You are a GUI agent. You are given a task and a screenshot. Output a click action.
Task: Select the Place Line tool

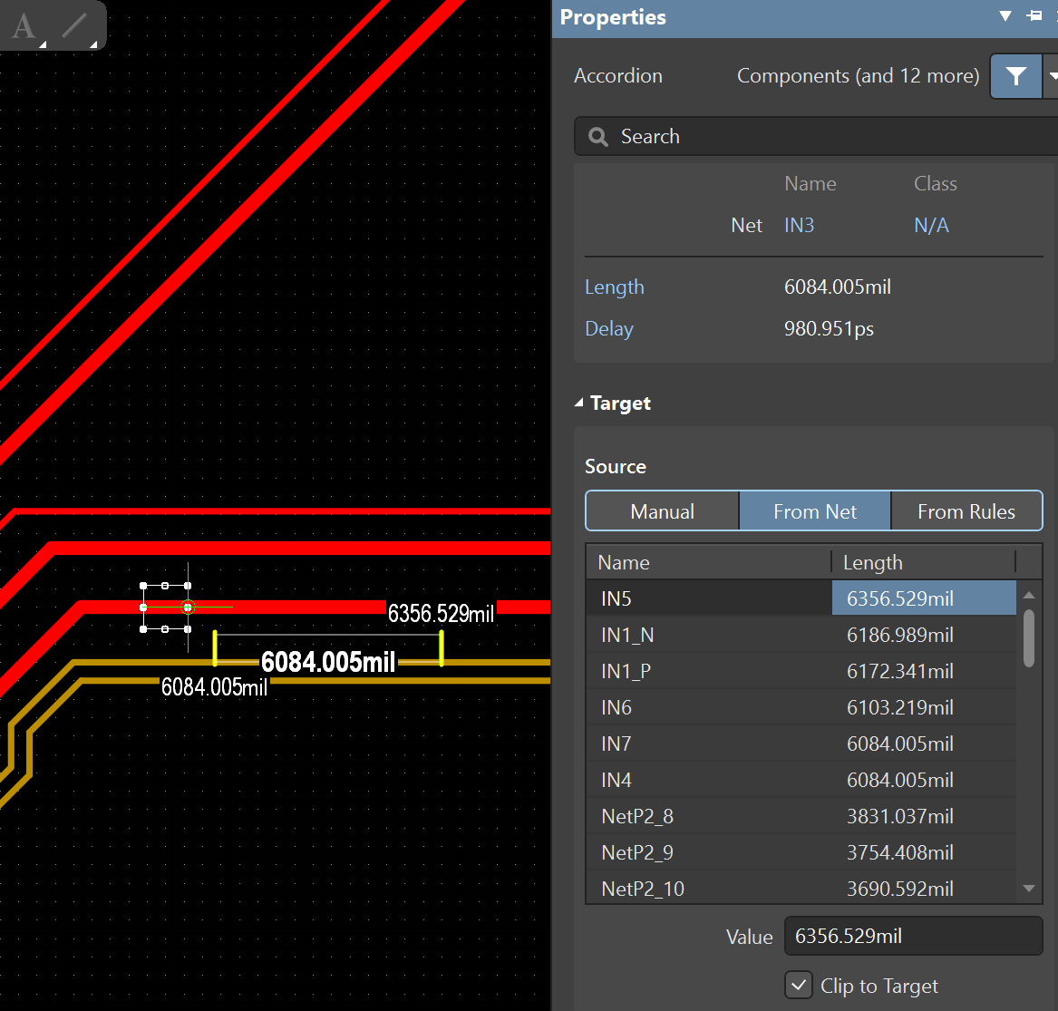[74, 25]
